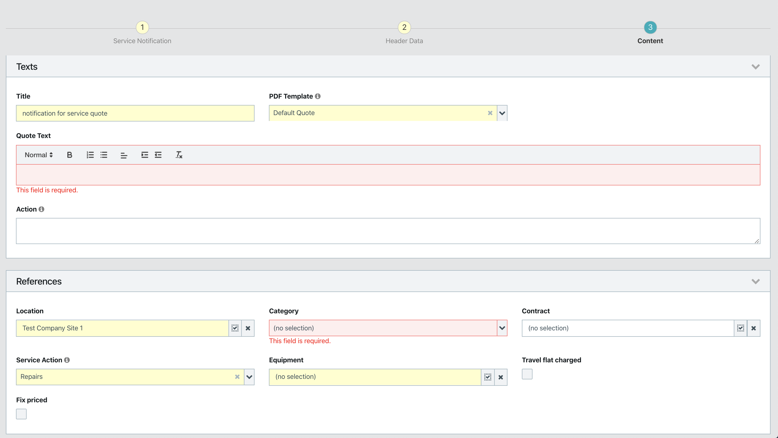Viewport: 778px width, 438px height.
Task: Select step 3 Content
Action: tap(650, 27)
